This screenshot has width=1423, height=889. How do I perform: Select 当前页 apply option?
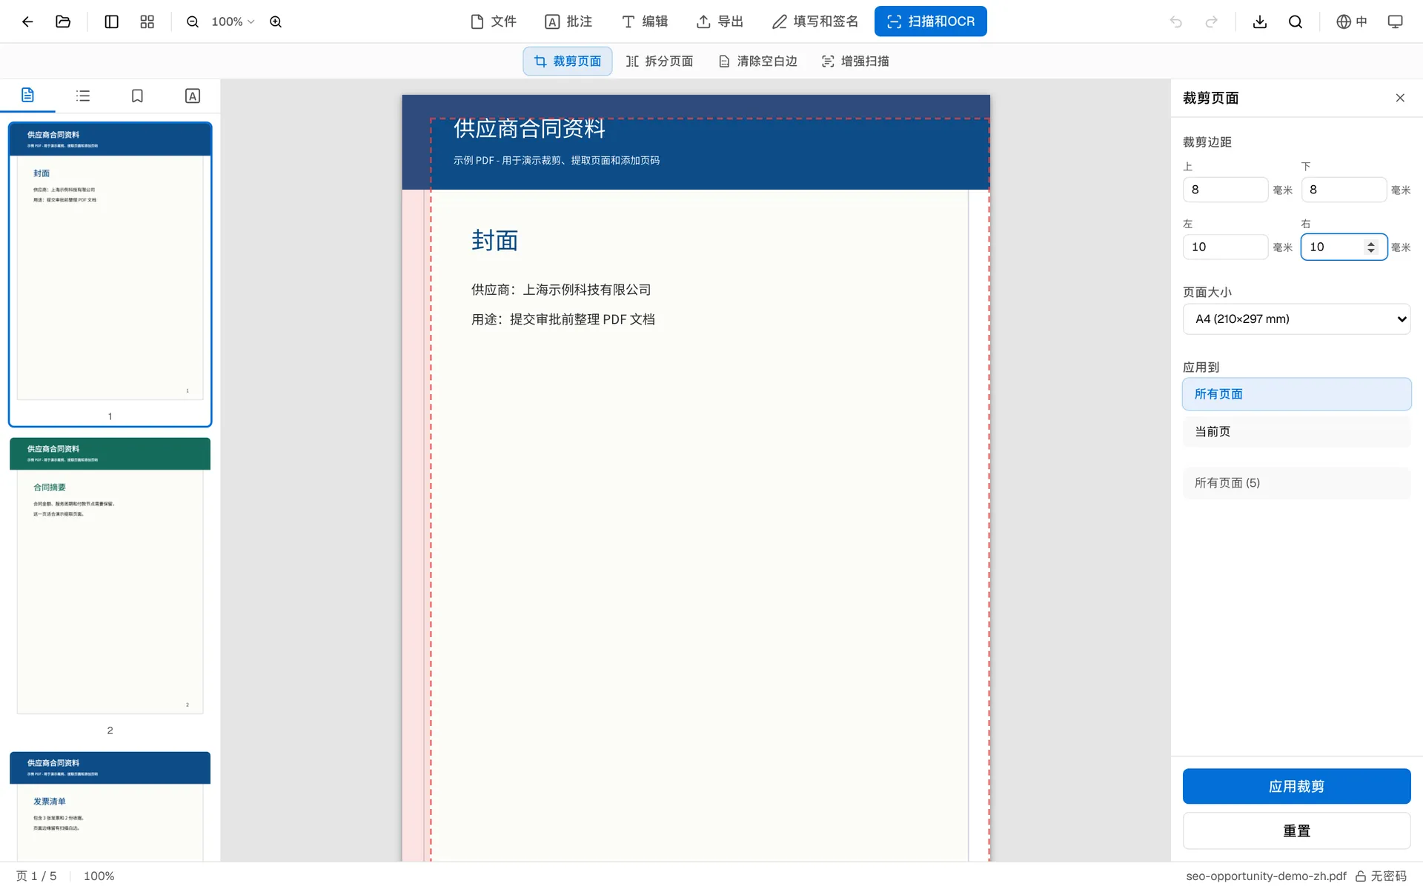click(1296, 431)
